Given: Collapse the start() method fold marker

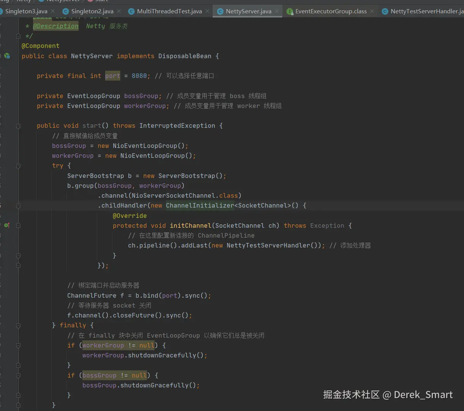Looking at the screenshot, I should (18, 126).
